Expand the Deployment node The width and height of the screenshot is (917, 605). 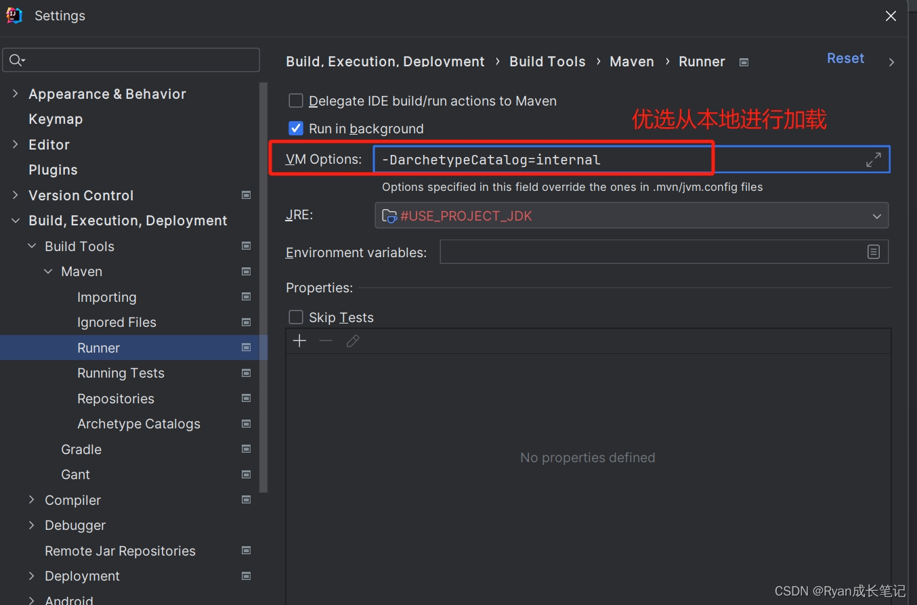(x=32, y=576)
